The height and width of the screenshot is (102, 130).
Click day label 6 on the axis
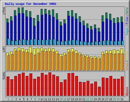click(27, 99)
